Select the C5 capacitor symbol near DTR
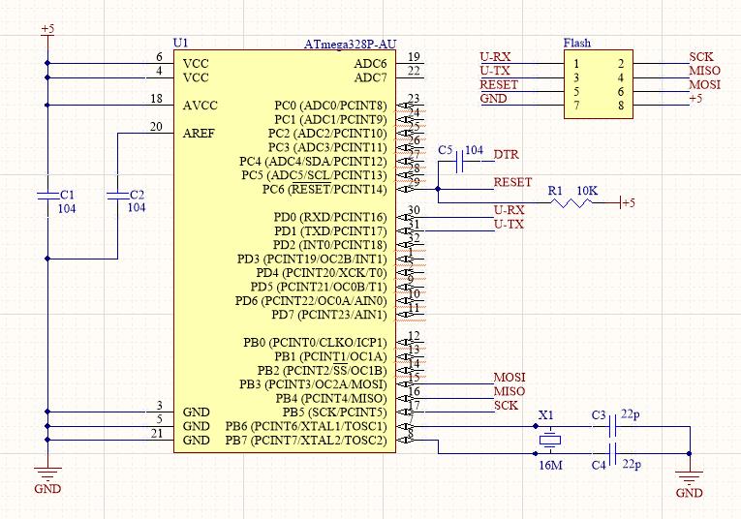Viewport: 741px width, 519px height. pyautogui.click(x=459, y=161)
